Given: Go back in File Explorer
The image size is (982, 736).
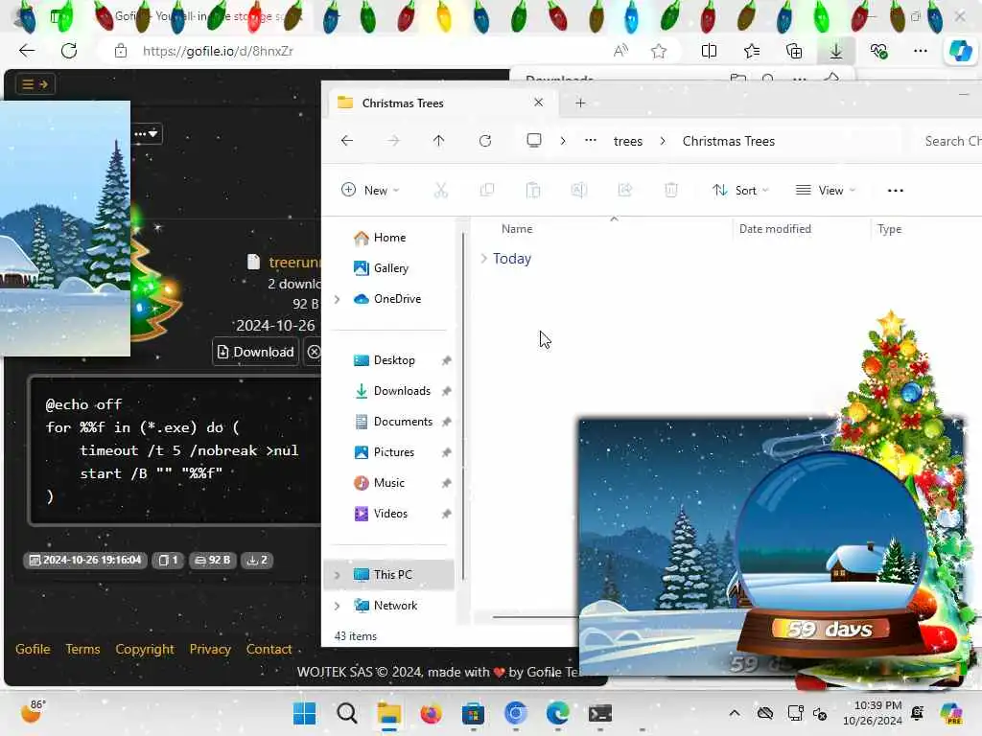Looking at the screenshot, I should tap(347, 141).
